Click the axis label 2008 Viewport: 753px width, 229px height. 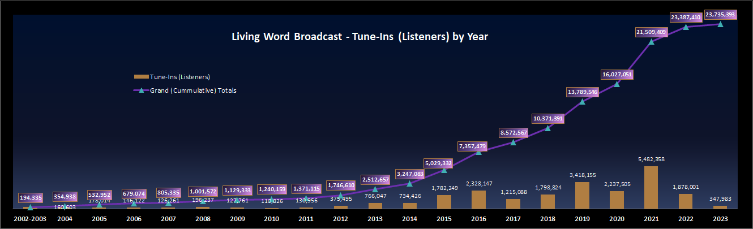click(202, 218)
